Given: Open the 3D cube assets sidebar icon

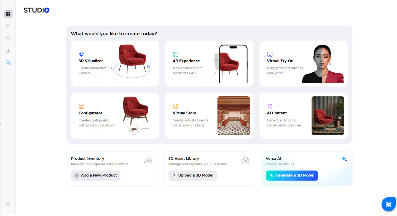Looking at the screenshot, I should (8, 38).
